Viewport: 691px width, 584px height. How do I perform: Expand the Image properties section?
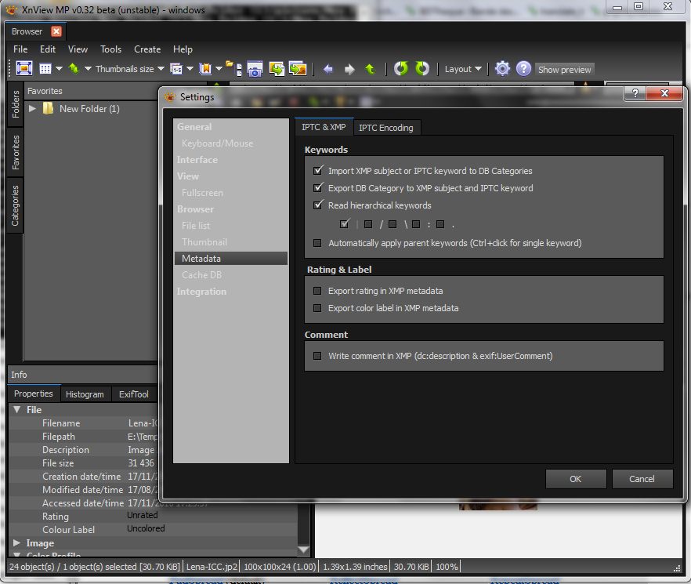(x=17, y=542)
